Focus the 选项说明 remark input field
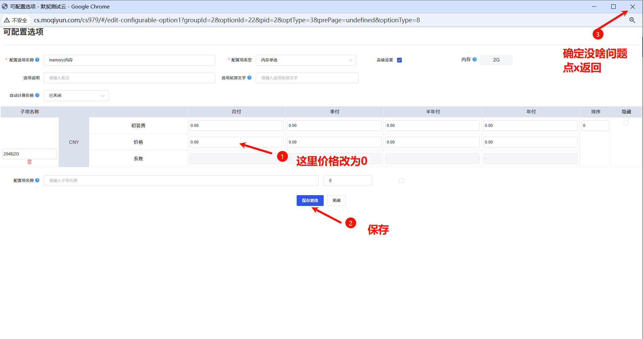Image resolution: width=643 pixels, height=339 pixels. coord(129,78)
